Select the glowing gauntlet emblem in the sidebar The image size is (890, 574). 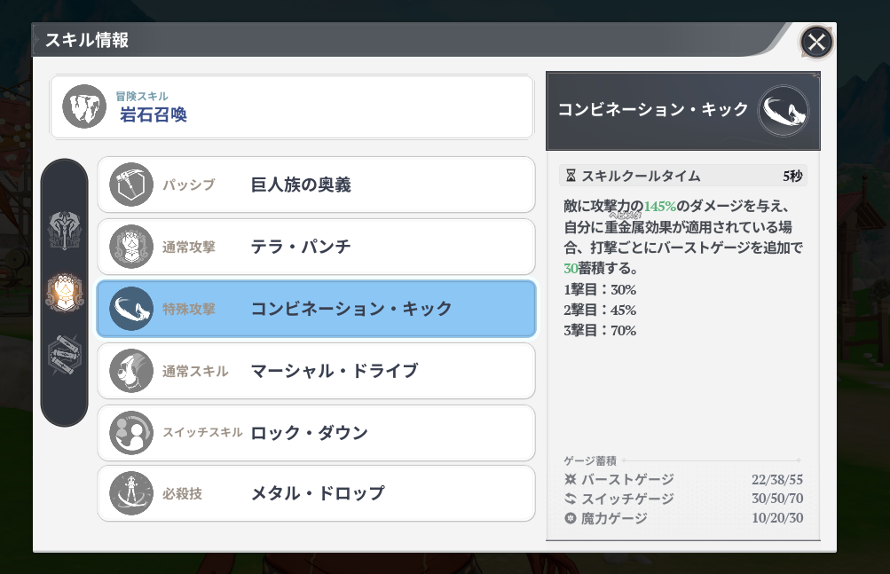65,294
